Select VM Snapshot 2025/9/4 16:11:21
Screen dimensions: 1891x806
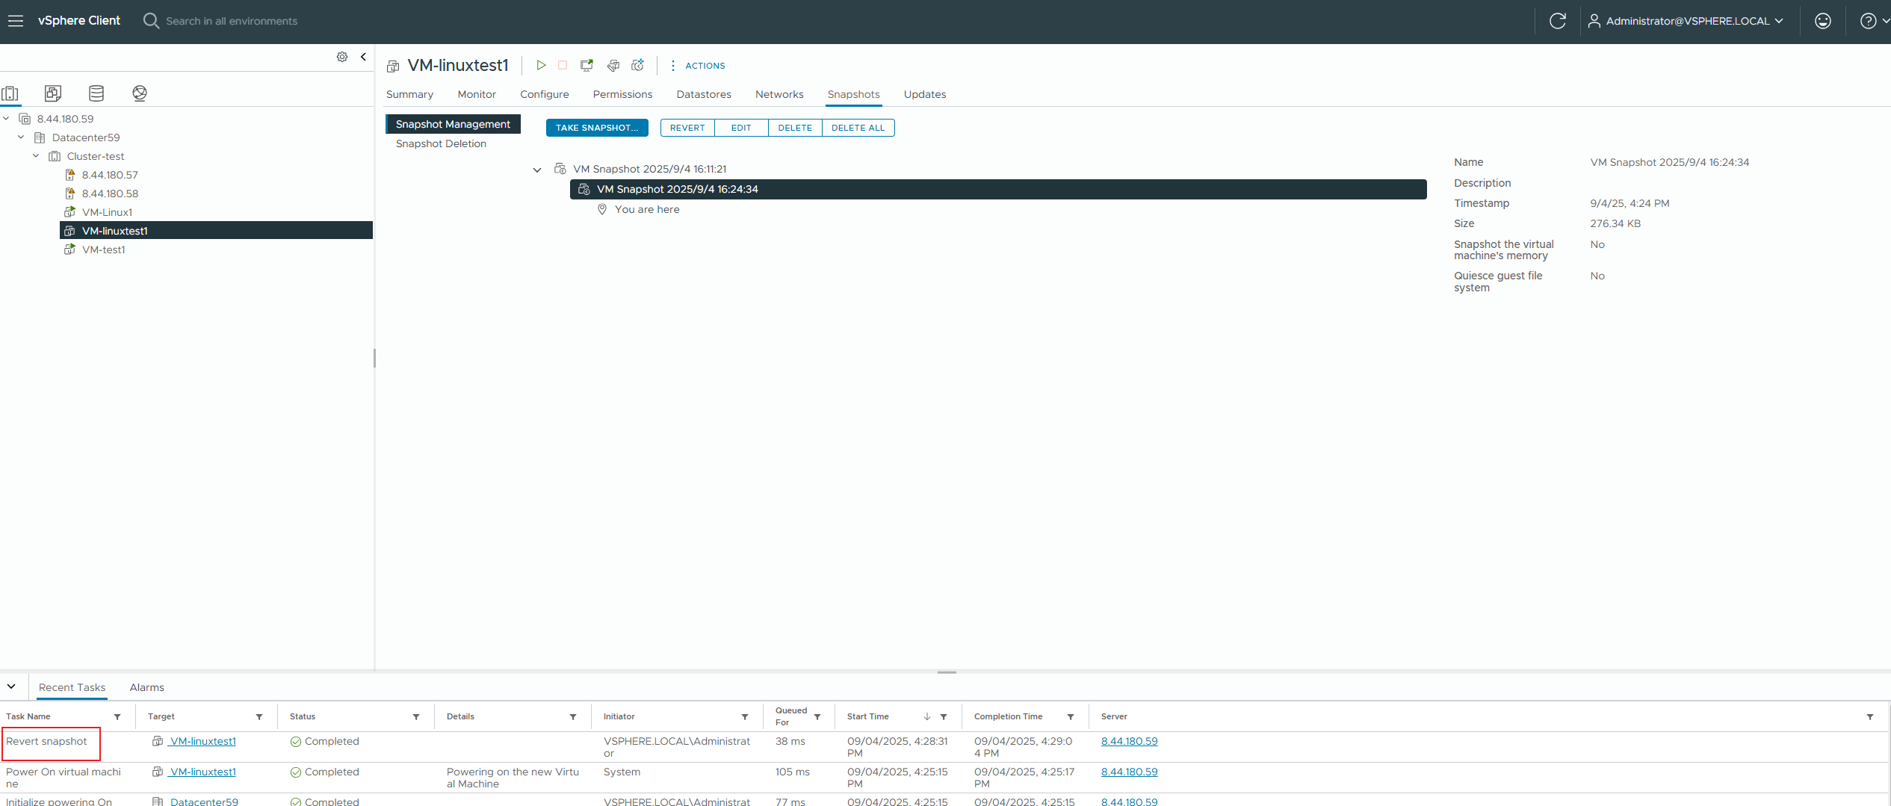point(649,170)
